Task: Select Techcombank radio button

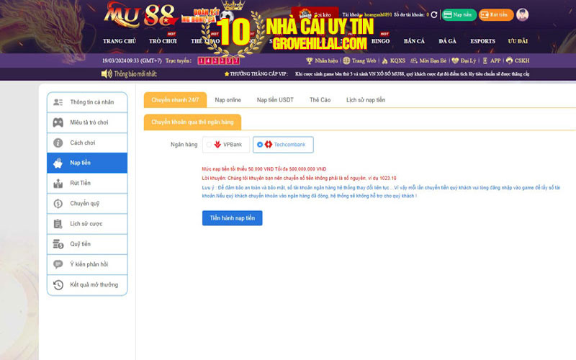Action: click(x=260, y=145)
